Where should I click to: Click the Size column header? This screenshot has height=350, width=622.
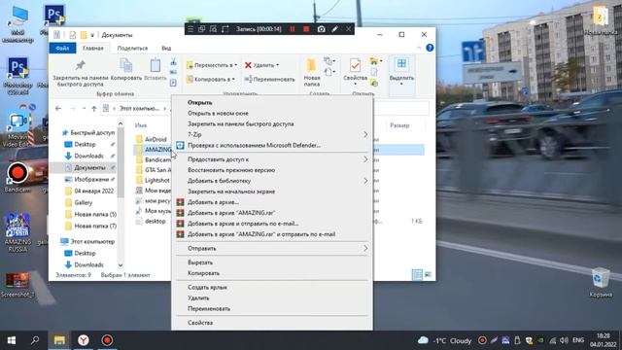click(399, 125)
